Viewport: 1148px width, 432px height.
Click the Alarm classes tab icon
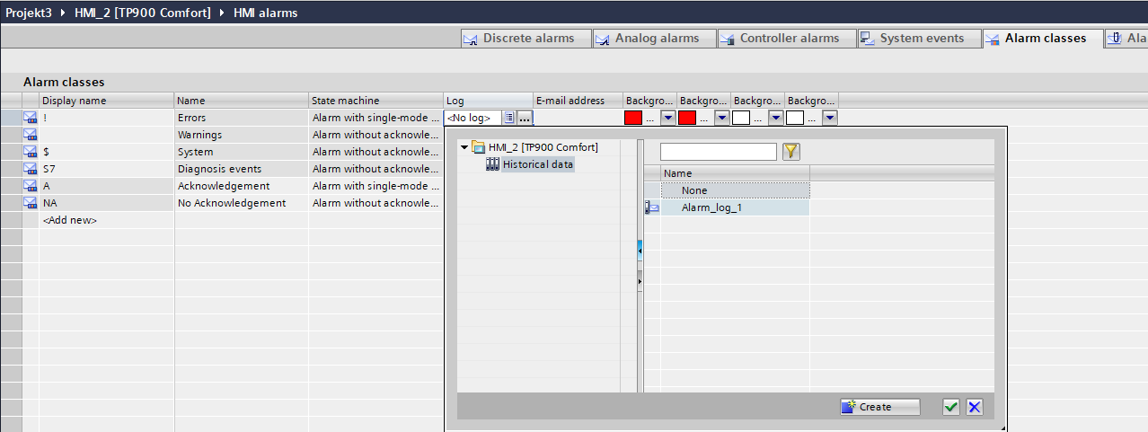click(x=993, y=39)
